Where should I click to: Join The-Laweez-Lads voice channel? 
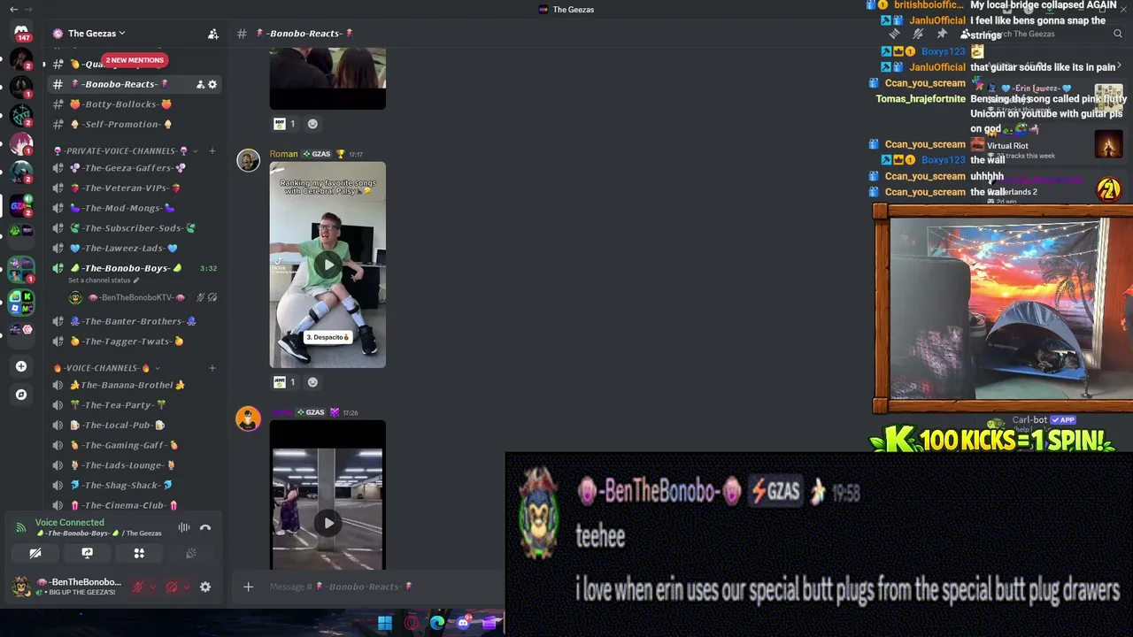[135, 249]
